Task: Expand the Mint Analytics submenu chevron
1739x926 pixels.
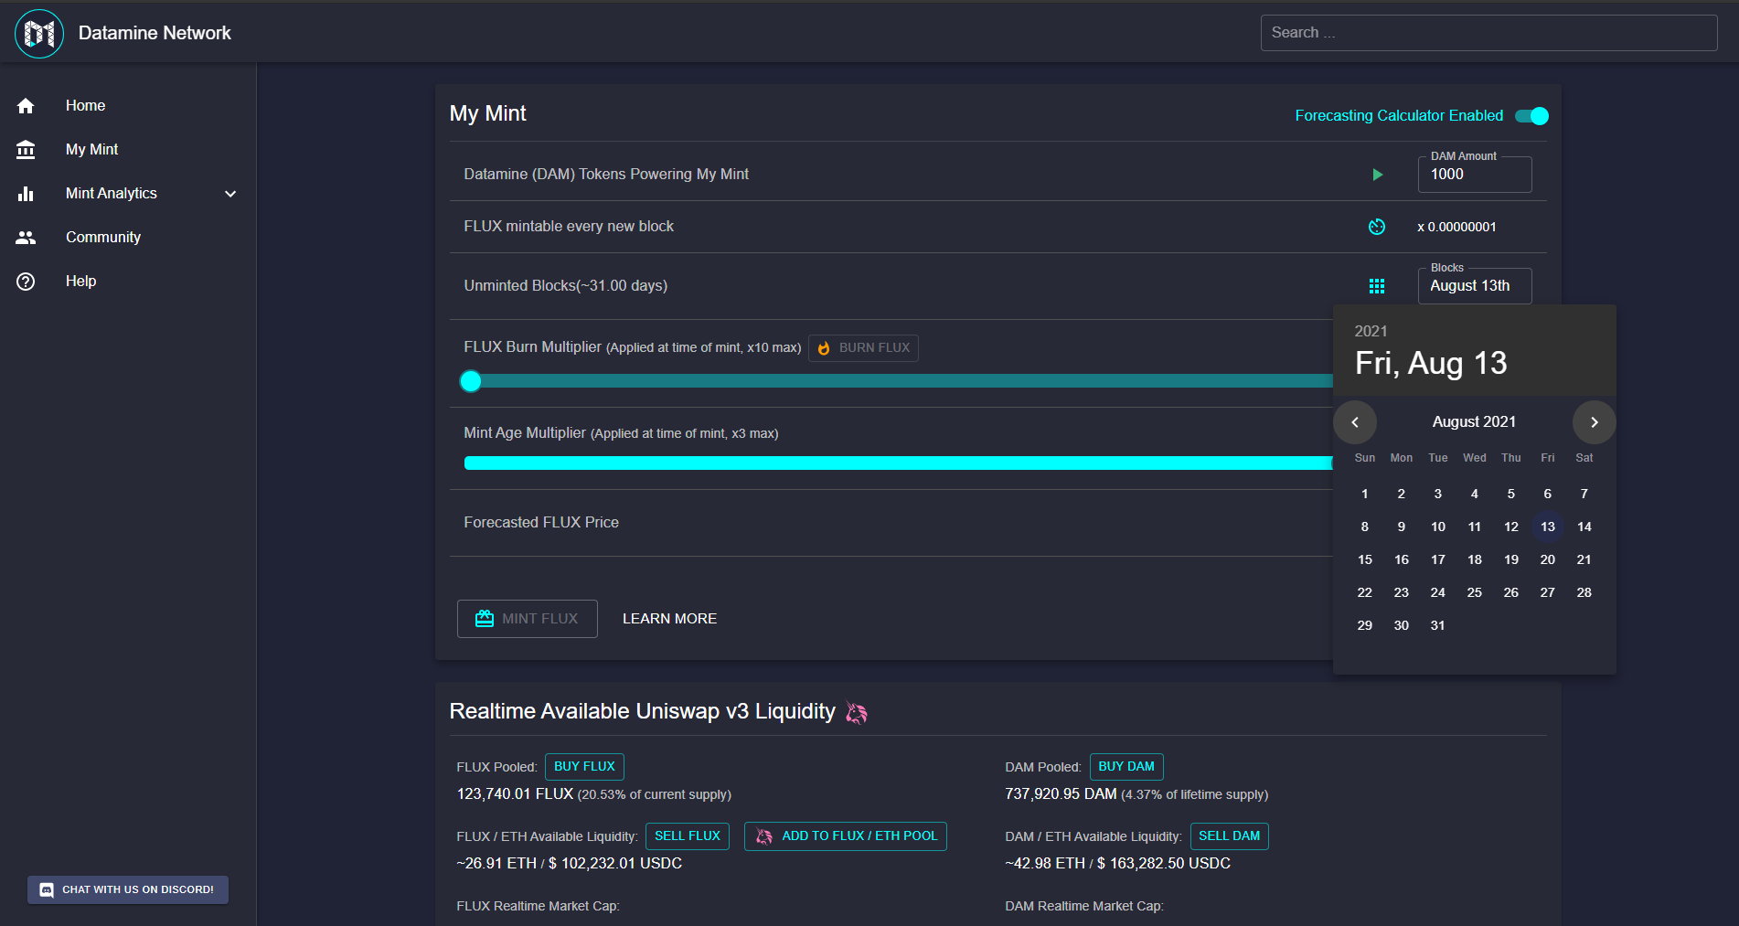Action: click(x=230, y=194)
